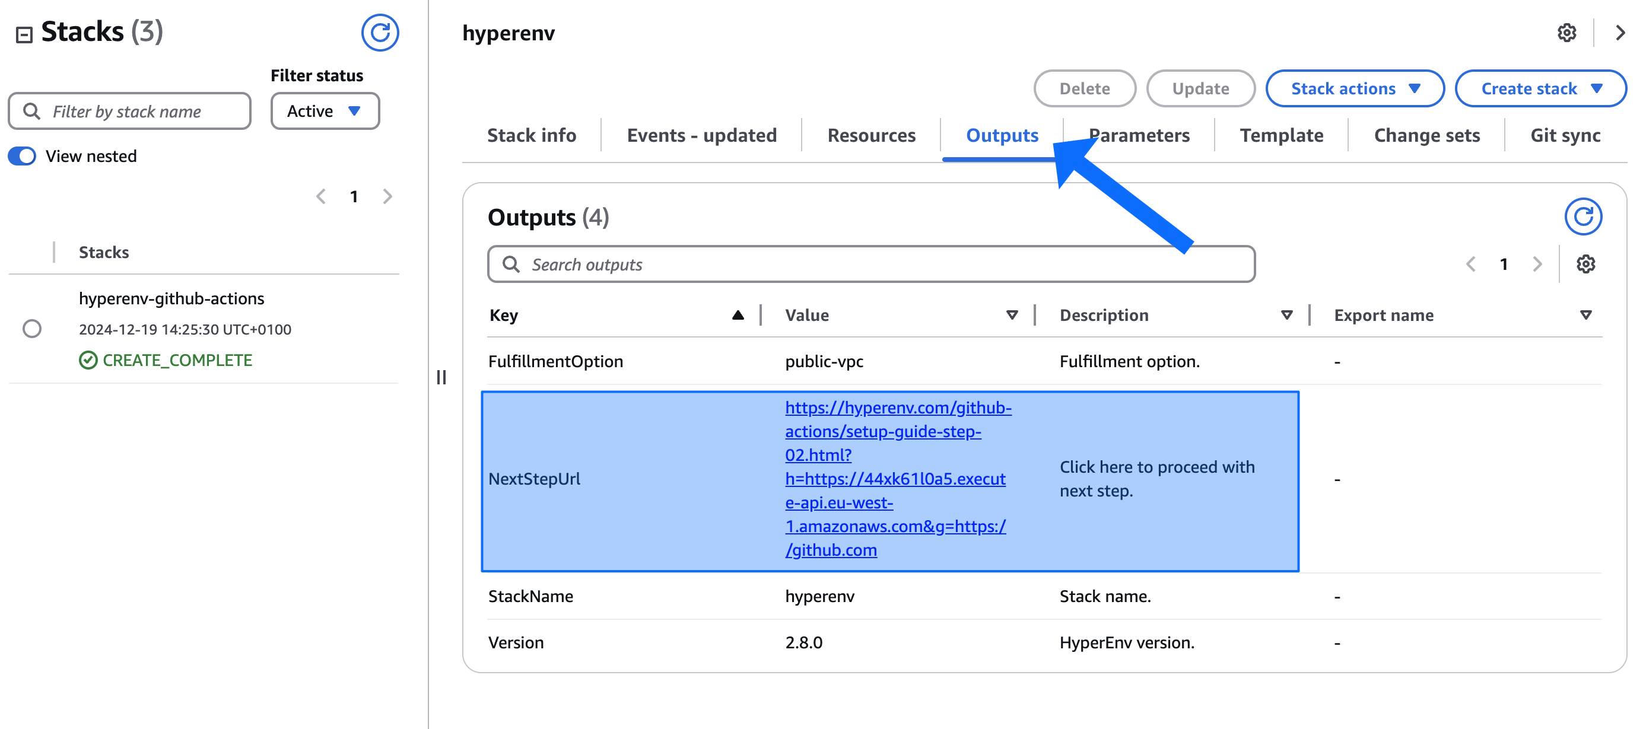Screen dimensions: 1646x729
Task: Click 'Click here to proceed' description
Action: [1156, 479]
